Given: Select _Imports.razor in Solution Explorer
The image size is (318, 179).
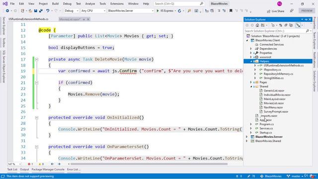Looking at the screenshot, I should (268, 116).
